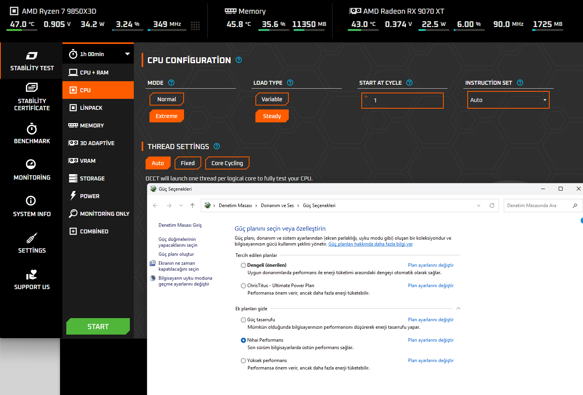Viewport: 583px width, 395px height.
Task: Click help icon next to Load Type
Action: 290,83
